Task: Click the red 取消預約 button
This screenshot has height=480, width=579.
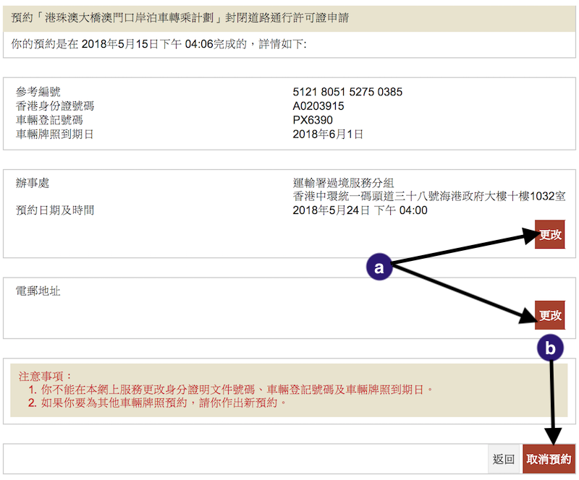Action: [x=549, y=459]
